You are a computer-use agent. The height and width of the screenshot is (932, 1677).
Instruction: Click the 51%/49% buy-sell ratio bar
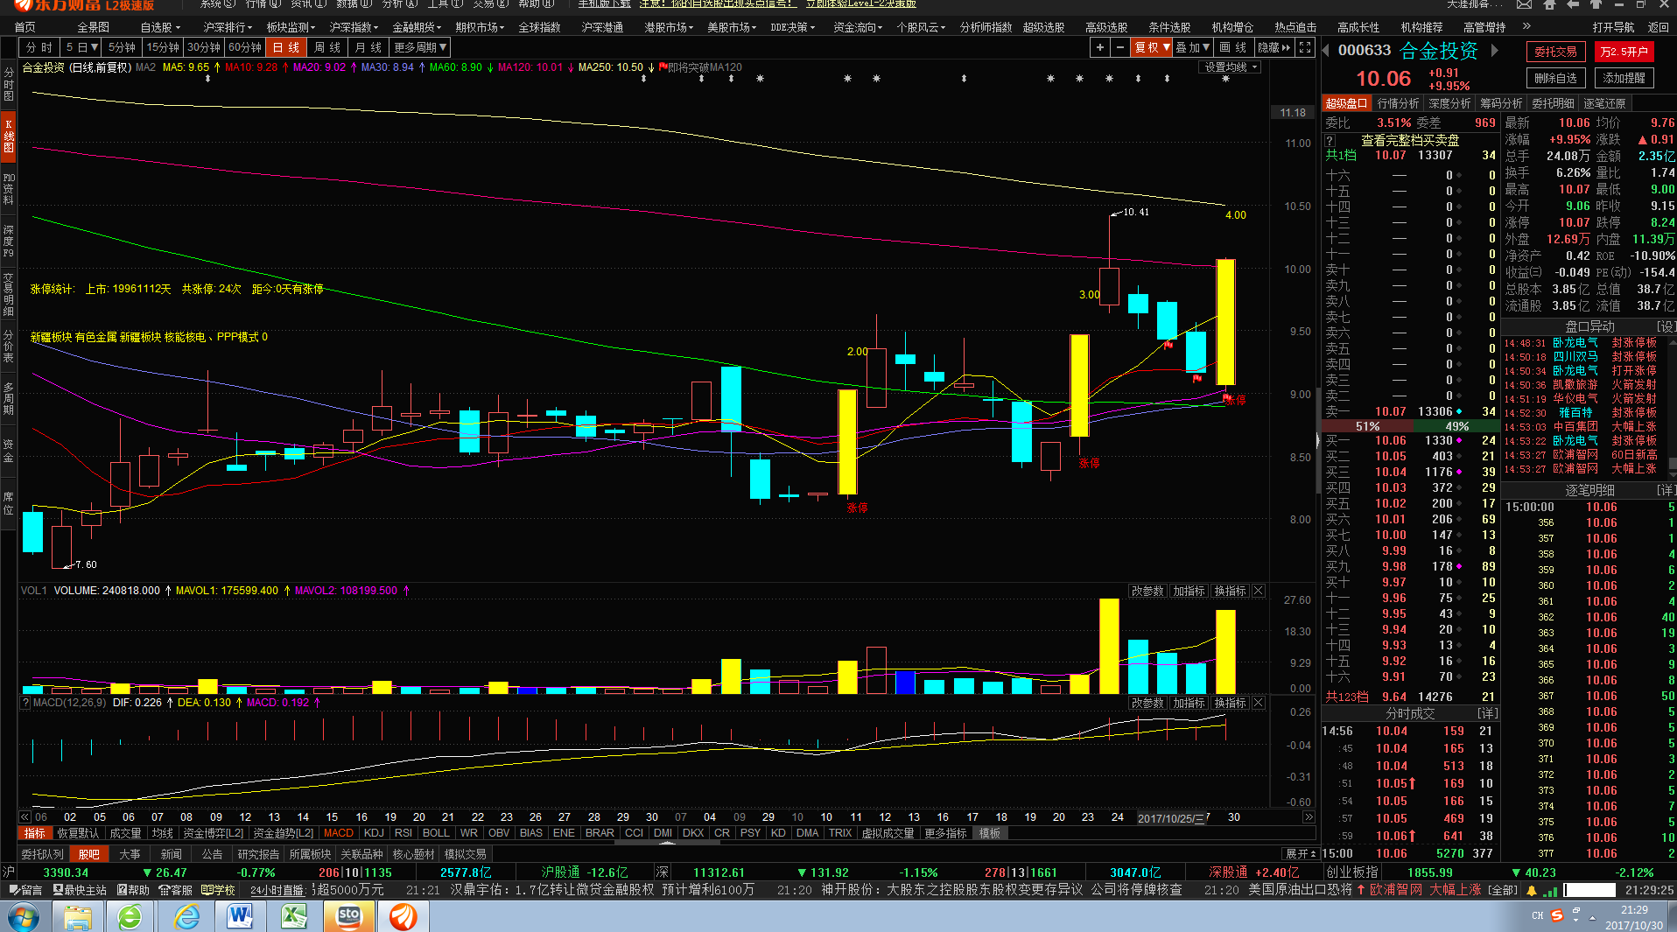1410,426
